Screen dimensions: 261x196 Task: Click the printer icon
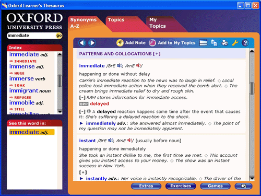(x=224, y=43)
